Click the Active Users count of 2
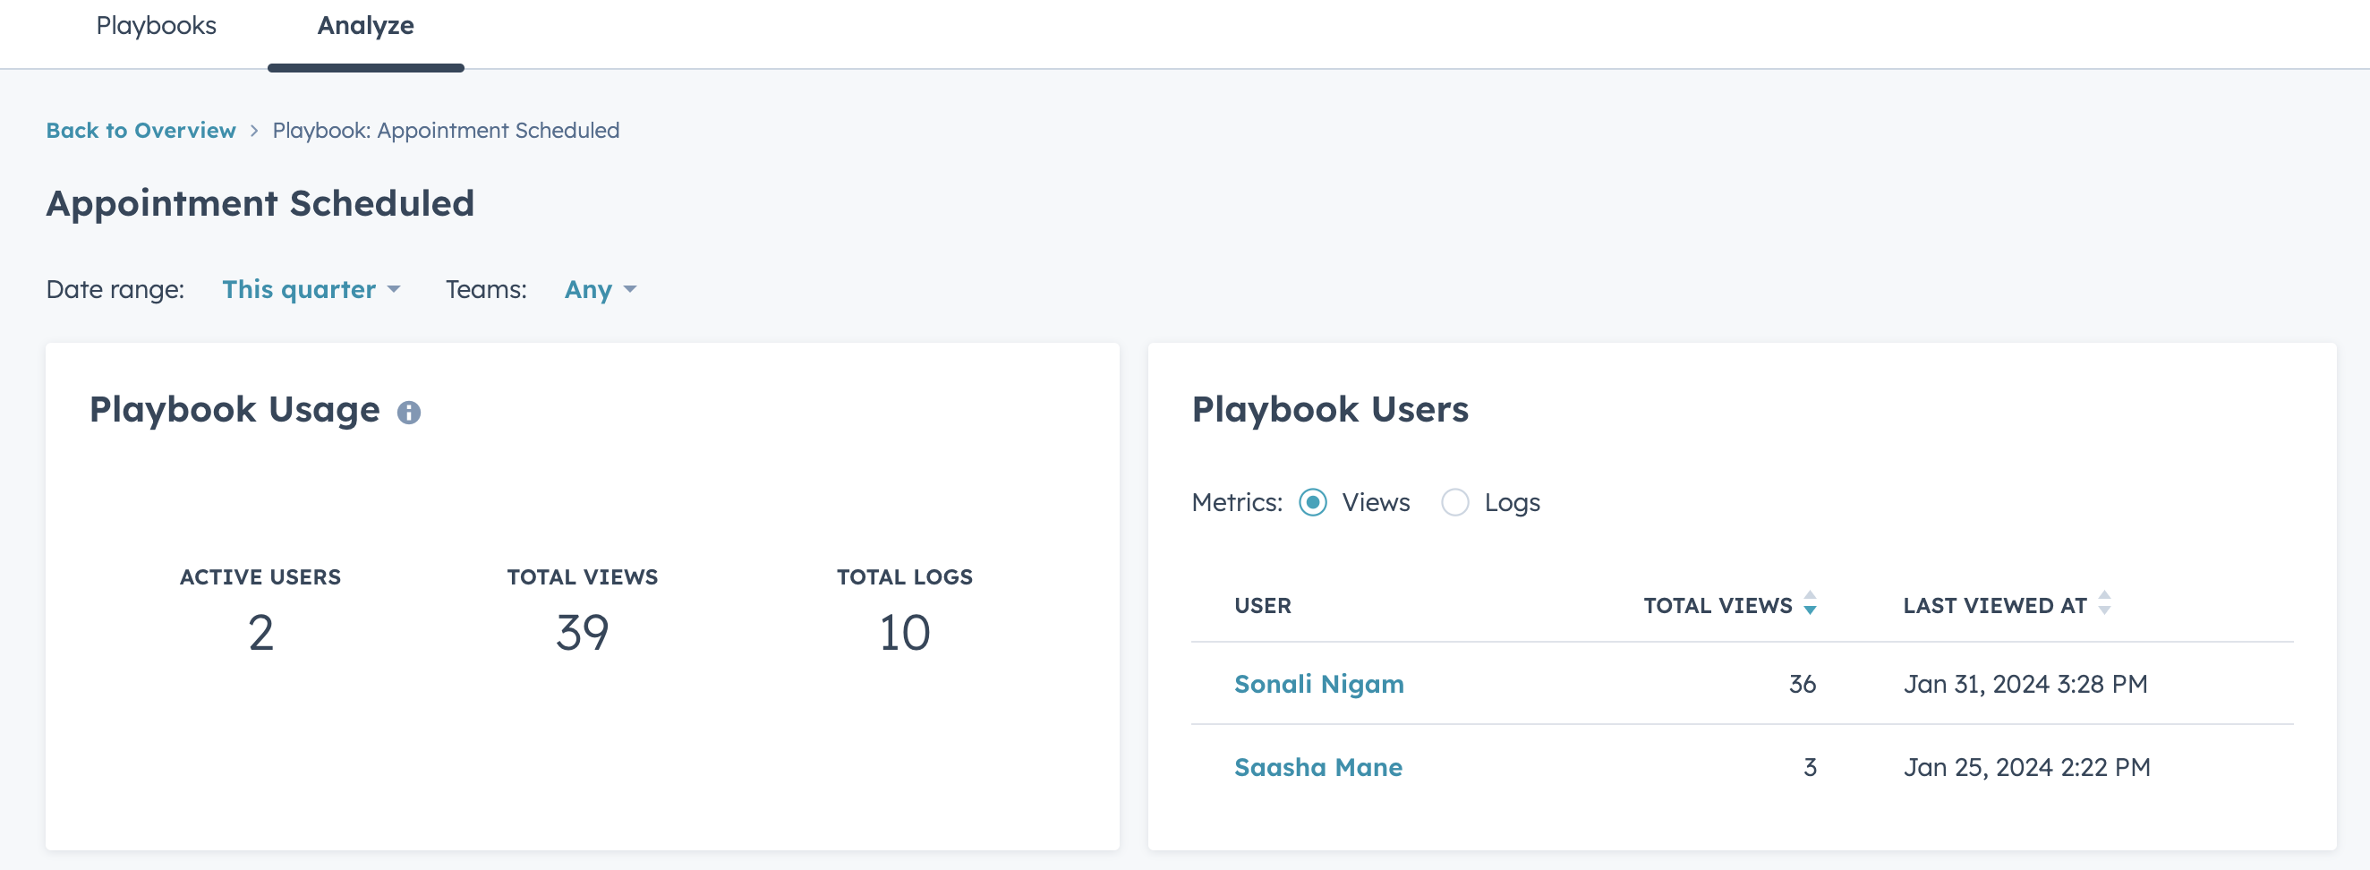This screenshot has width=2370, height=870. 260,633
